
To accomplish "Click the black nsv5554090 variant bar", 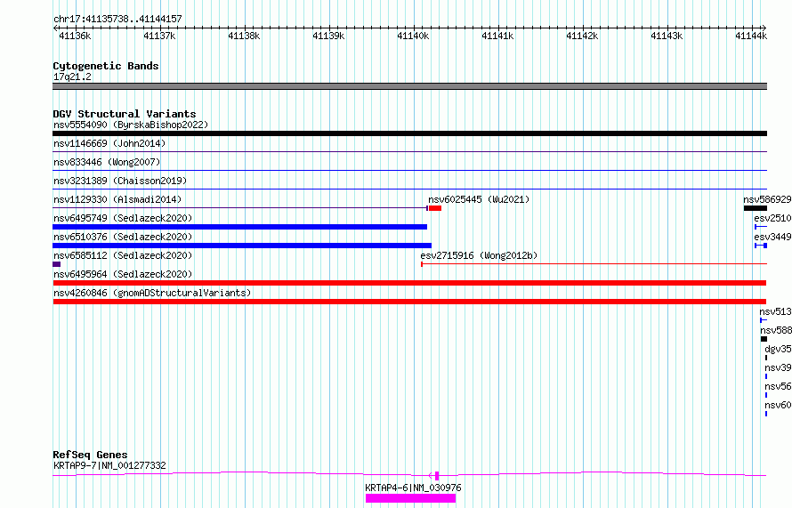I will (409, 133).
